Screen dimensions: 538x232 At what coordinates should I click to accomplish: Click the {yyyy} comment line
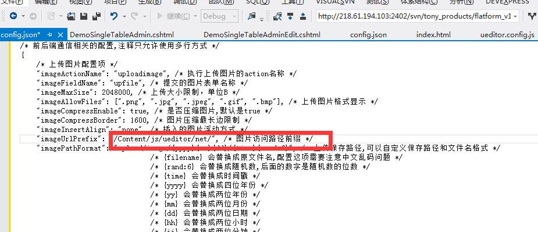tap(209, 185)
